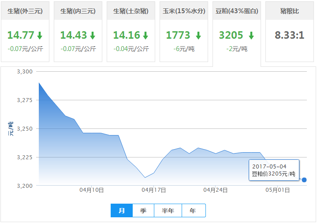The height and width of the screenshot is (223, 317).
Task: Click the 3,200 y-axis label
Action: click(x=25, y=186)
